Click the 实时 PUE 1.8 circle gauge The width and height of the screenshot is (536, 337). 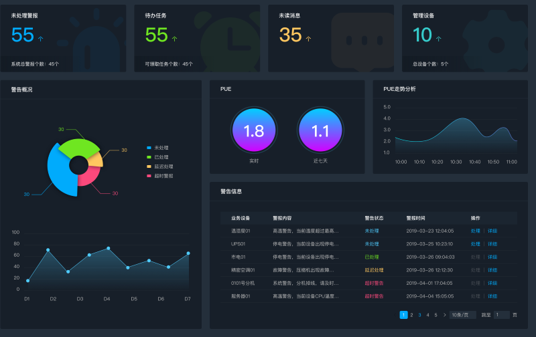pos(253,131)
